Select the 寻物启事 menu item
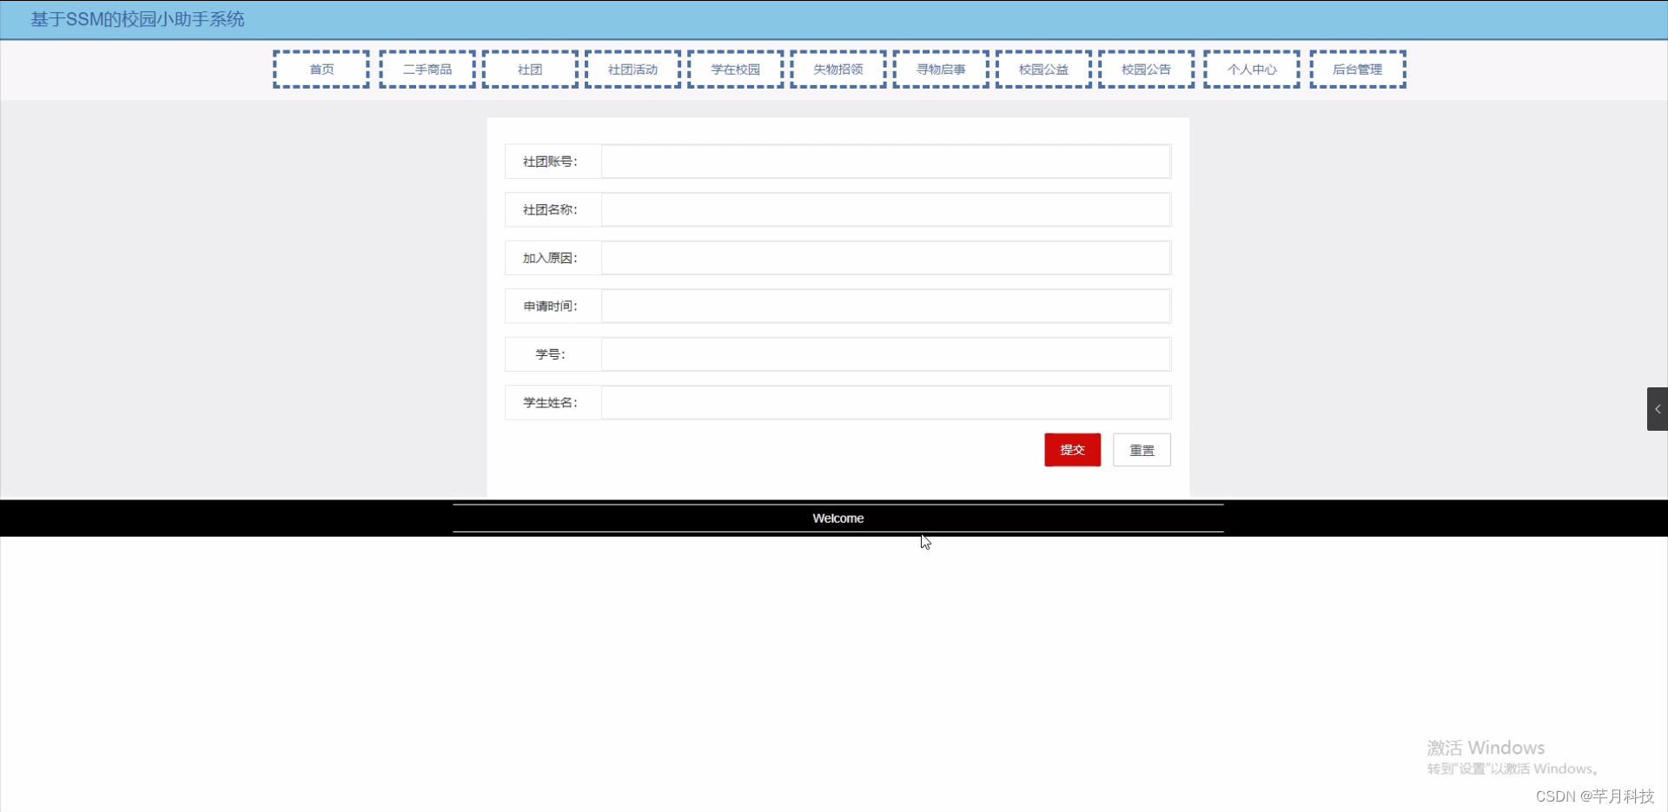The height and width of the screenshot is (812, 1668). coord(939,69)
